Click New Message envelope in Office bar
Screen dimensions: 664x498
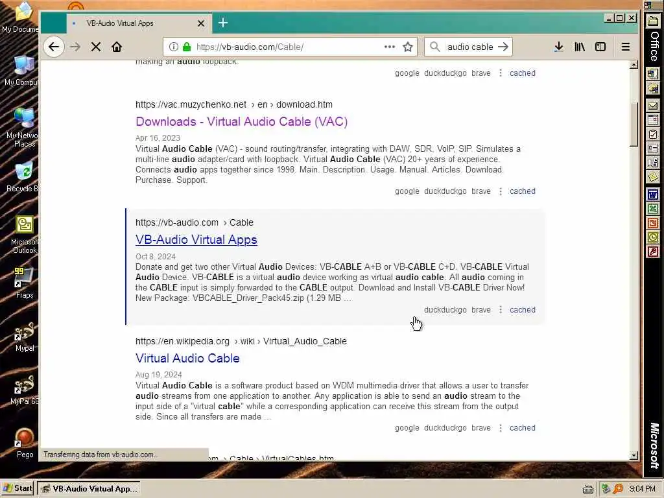pos(652,106)
